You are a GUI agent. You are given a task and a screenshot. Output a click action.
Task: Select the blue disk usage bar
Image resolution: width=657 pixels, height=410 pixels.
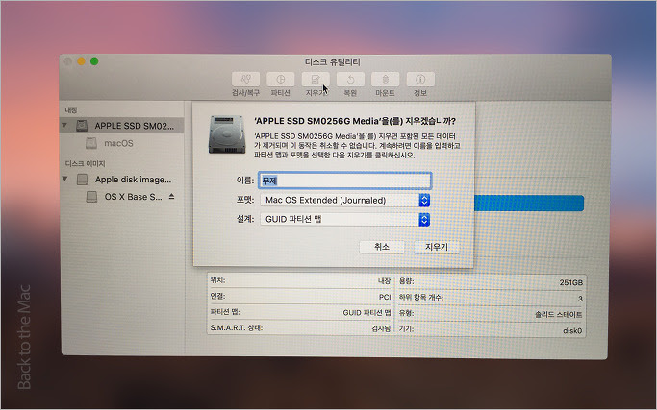pos(529,203)
